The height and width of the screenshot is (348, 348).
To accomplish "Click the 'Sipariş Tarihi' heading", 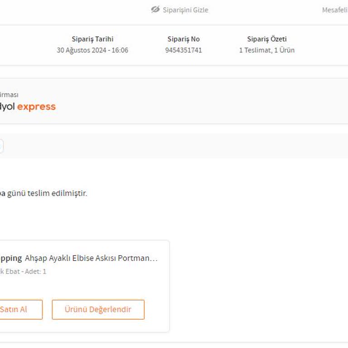I will (x=92, y=39).
